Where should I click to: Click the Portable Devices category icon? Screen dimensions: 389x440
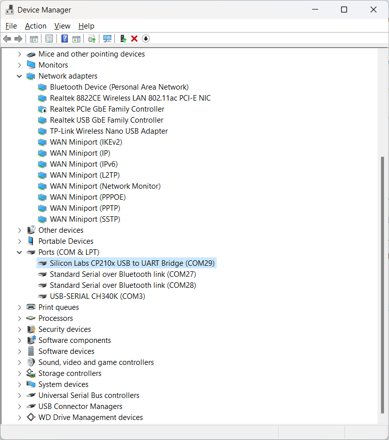[x=31, y=241]
